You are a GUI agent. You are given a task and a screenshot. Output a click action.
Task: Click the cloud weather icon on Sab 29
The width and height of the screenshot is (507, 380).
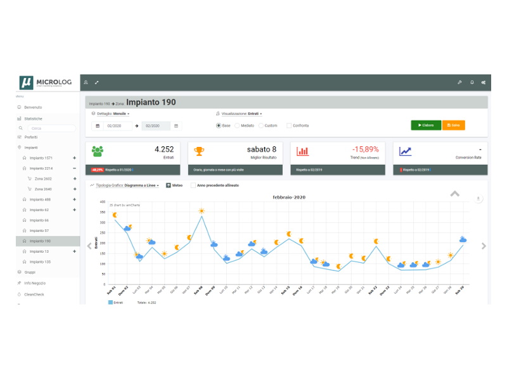coord(463,239)
